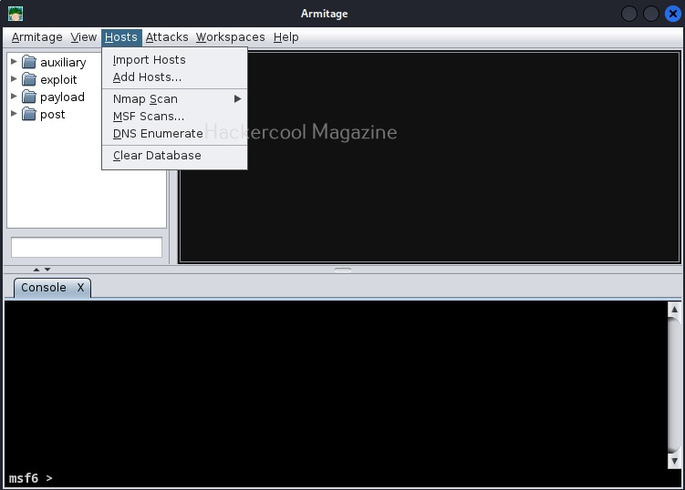685x490 pixels.
Task: Maximize the Armitage window
Action: (651, 14)
